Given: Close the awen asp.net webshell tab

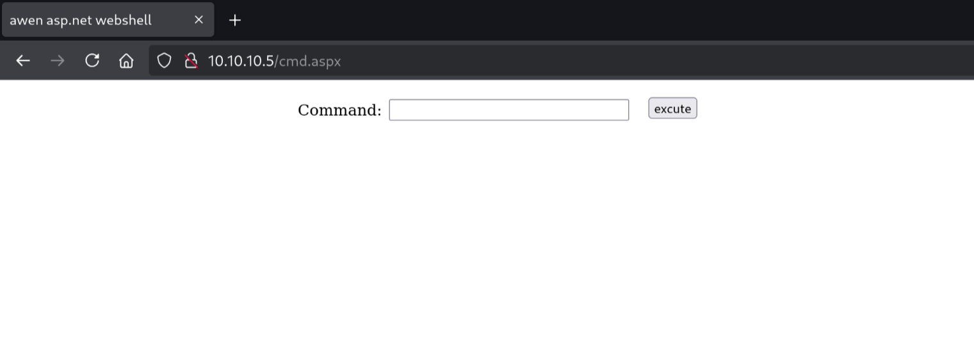Looking at the screenshot, I should click(x=199, y=20).
